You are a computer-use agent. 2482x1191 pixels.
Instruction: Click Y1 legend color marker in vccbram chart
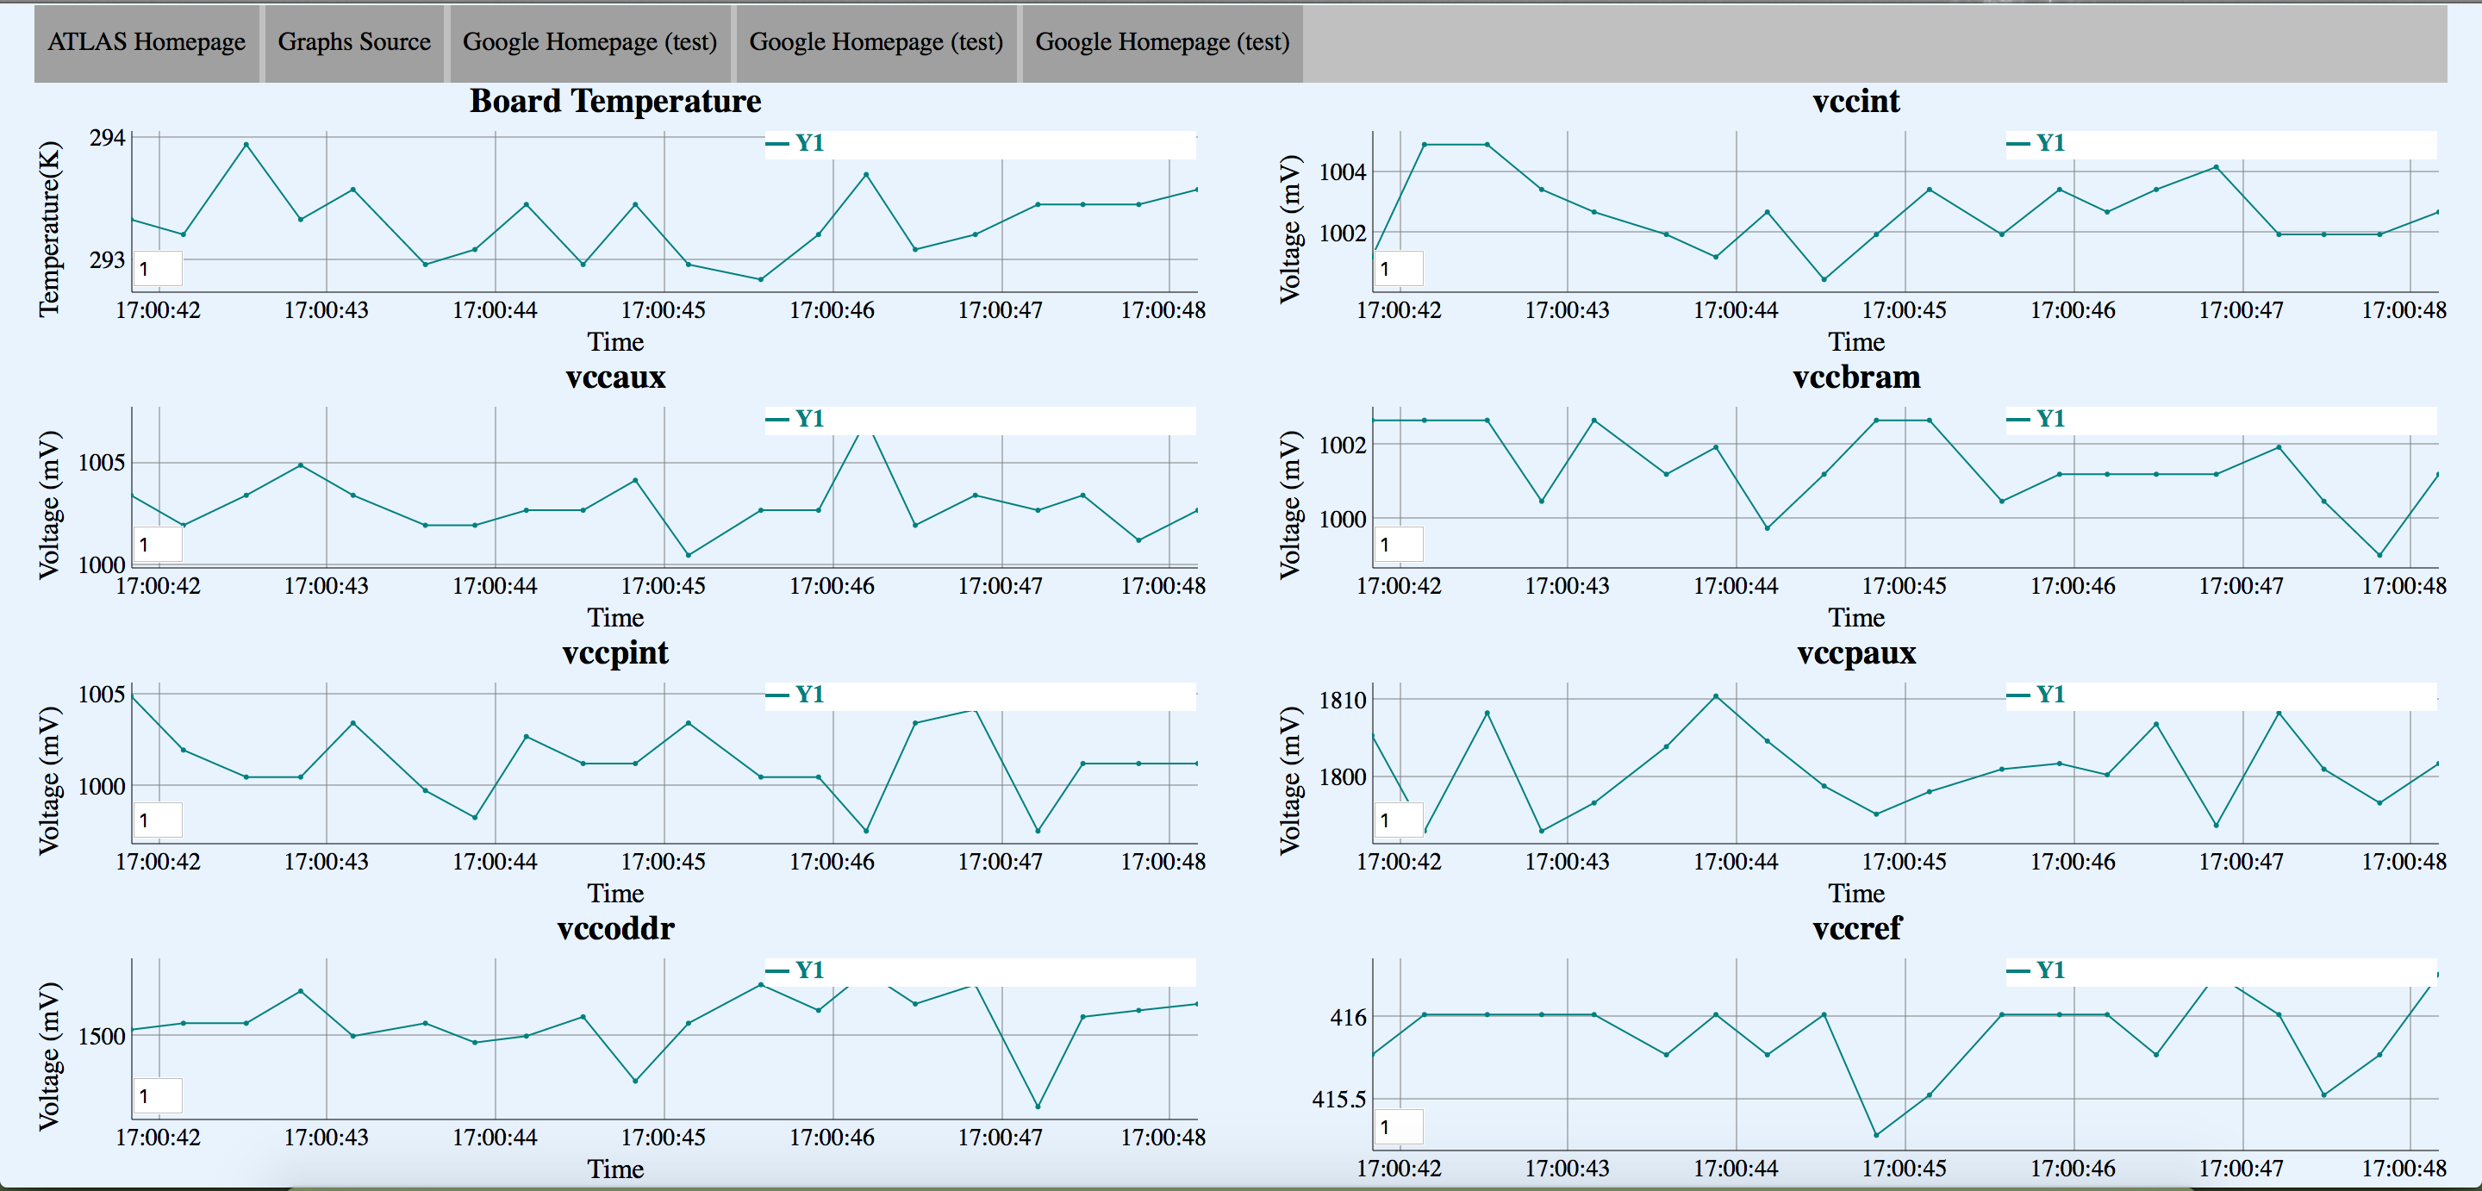point(2018,419)
